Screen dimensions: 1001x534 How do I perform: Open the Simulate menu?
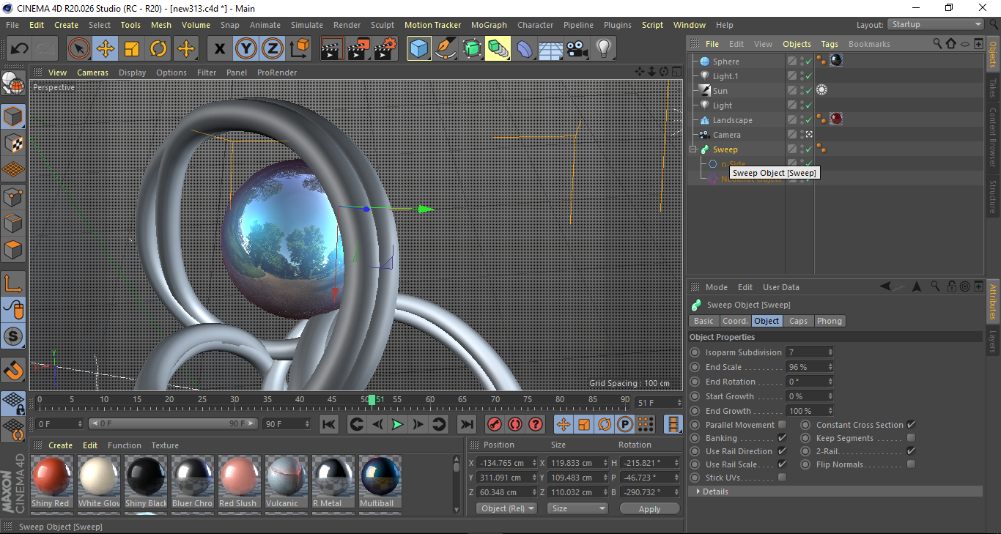pyautogui.click(x=306, y=25)
